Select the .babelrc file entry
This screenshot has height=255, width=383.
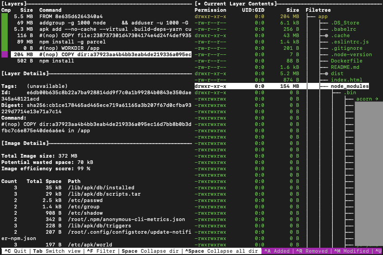click(344, 29)
